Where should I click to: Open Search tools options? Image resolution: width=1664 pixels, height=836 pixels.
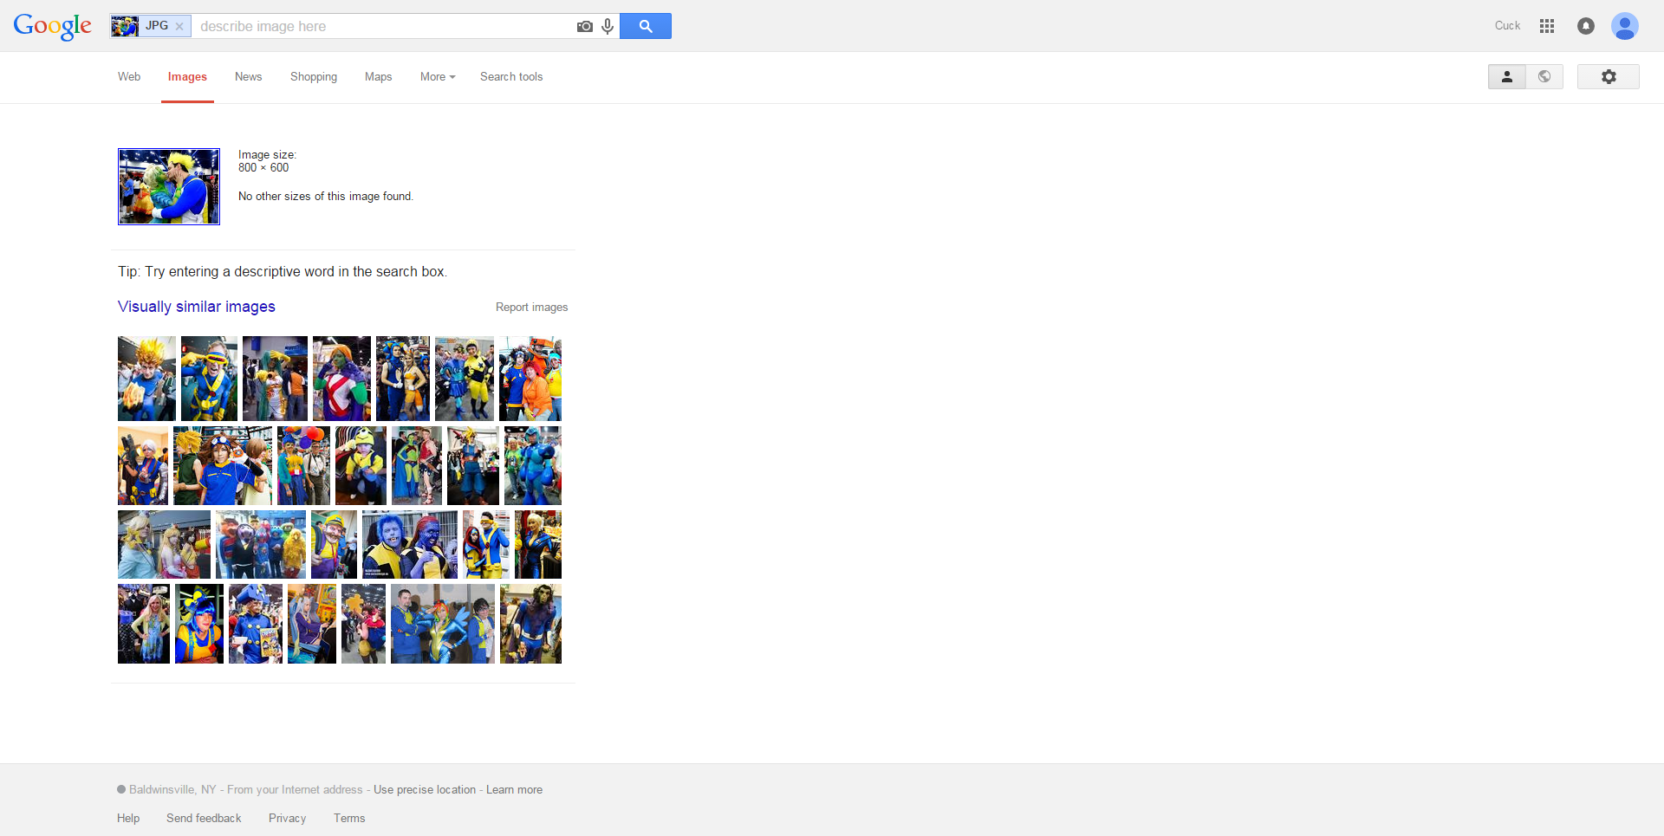coord(511,77)
